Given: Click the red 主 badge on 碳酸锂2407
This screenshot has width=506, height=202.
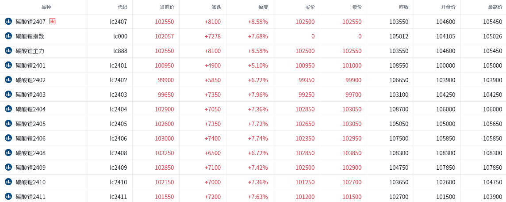Looking at the screenshot, I should coord(52,21).
